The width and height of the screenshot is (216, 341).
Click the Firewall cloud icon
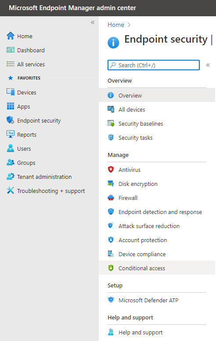[111, 198]
